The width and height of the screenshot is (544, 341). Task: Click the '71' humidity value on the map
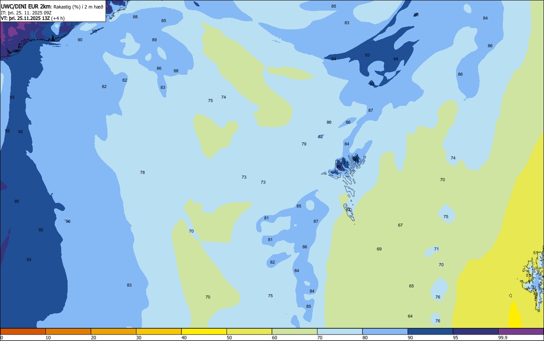436,249
